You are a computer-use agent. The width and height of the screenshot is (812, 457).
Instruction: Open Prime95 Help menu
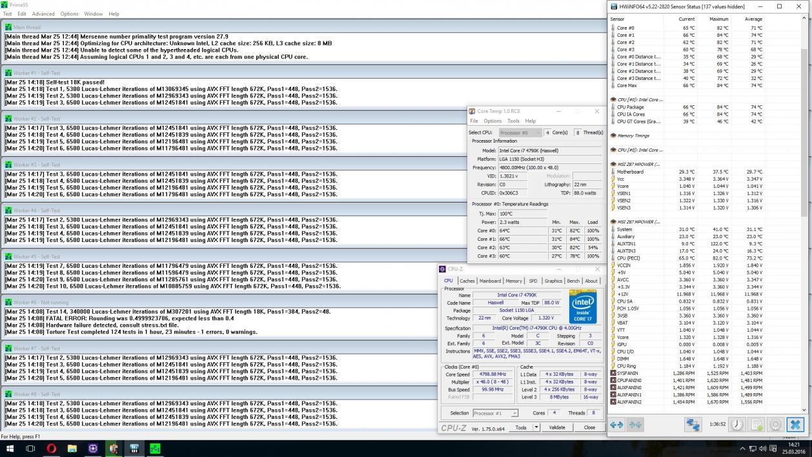(114, 14)
